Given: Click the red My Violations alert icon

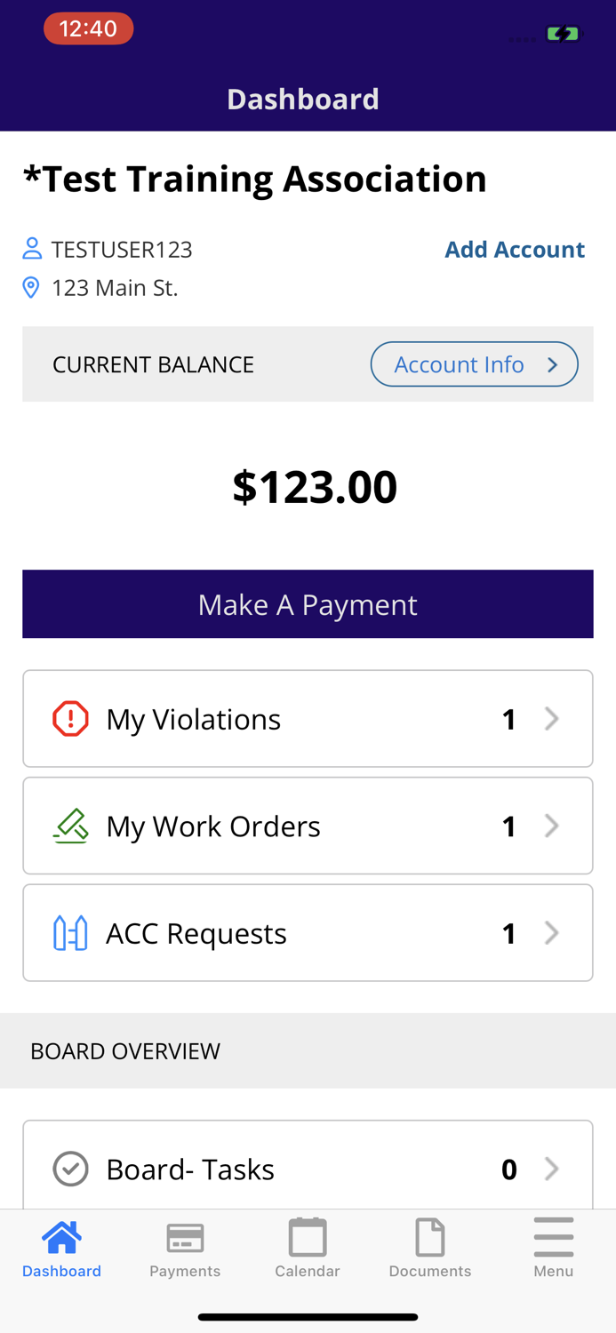Looking at the screenshot, I should click(x=69, y=717).
